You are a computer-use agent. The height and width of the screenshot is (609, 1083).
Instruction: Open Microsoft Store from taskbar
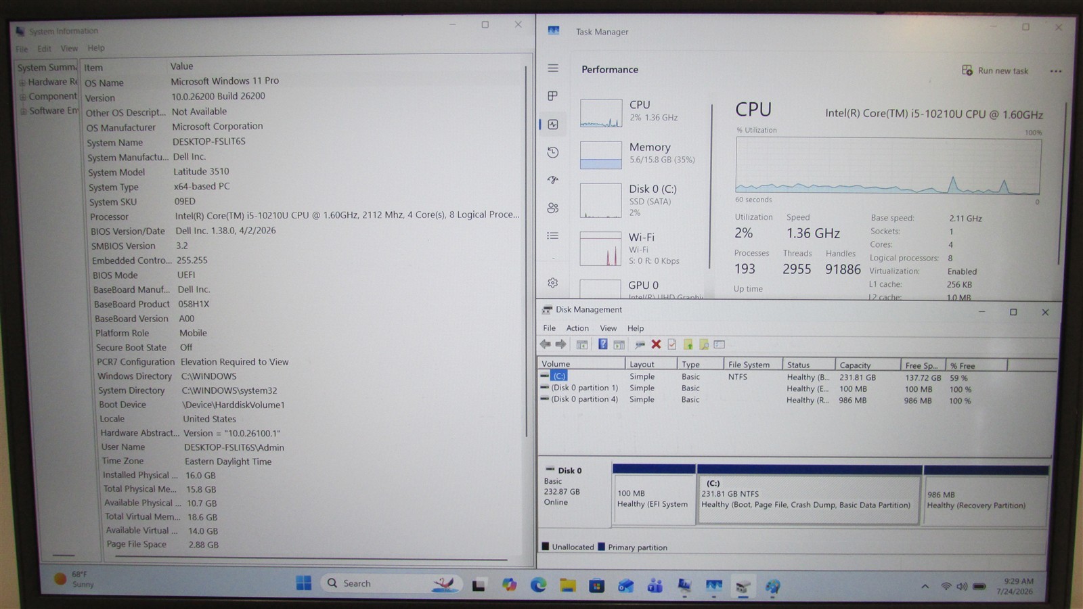point(596,585)
